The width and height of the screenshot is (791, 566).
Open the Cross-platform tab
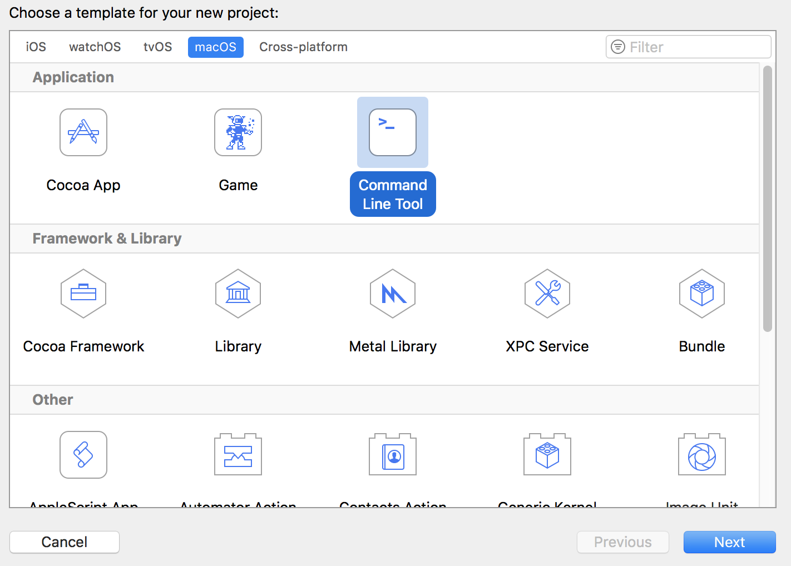coord(304,47)
